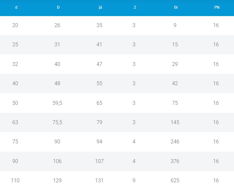The height and width of the screenshot is (190, 234).
Task: Click the Gr value 376 cell
Action: pos(175,161)
